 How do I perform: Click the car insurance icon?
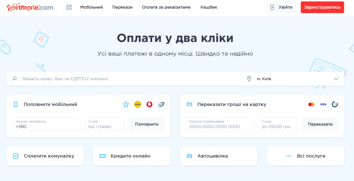click(189, 156)
